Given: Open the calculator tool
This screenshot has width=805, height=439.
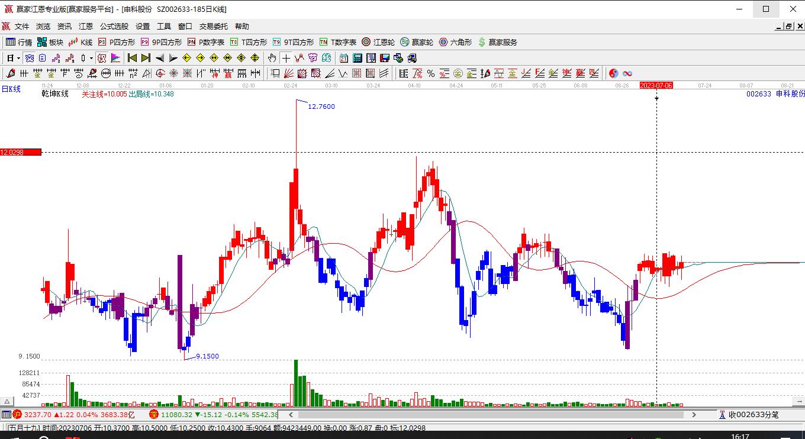Looking at the screenshot, I should click(358, 58).
